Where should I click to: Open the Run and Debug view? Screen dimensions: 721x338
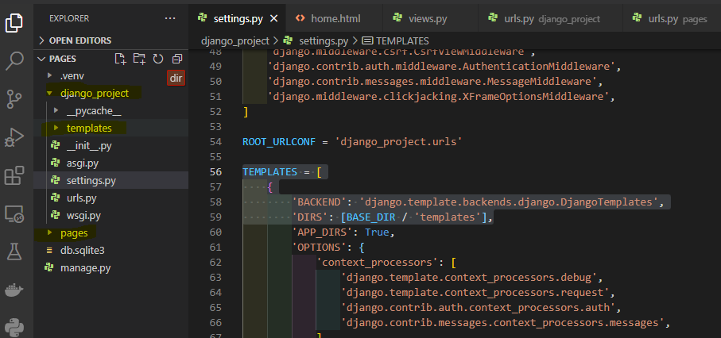click(14, 137)
